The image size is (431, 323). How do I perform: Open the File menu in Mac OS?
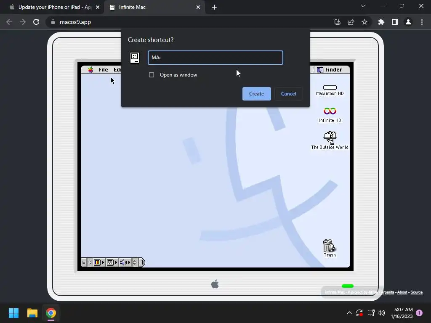(x=104, y=70)
